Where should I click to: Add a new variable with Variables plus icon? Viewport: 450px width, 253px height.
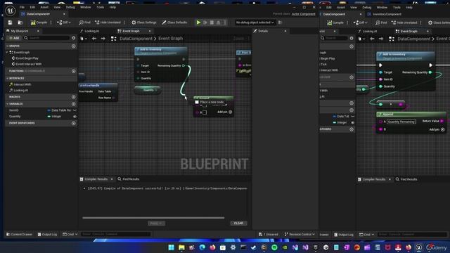point(73,104)
